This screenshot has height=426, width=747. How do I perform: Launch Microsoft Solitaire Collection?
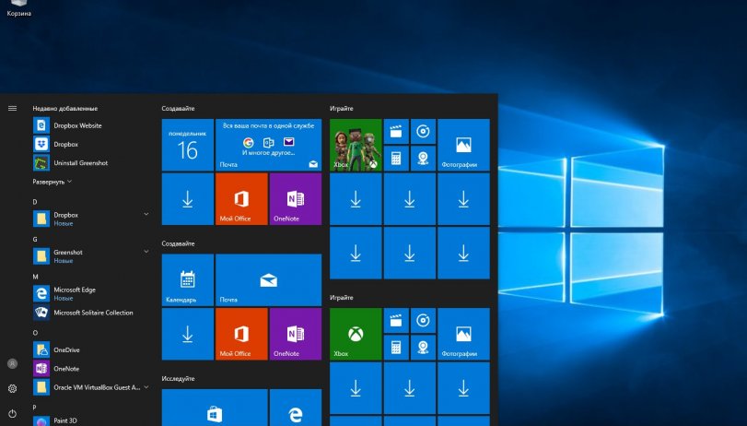pos(90,313)
